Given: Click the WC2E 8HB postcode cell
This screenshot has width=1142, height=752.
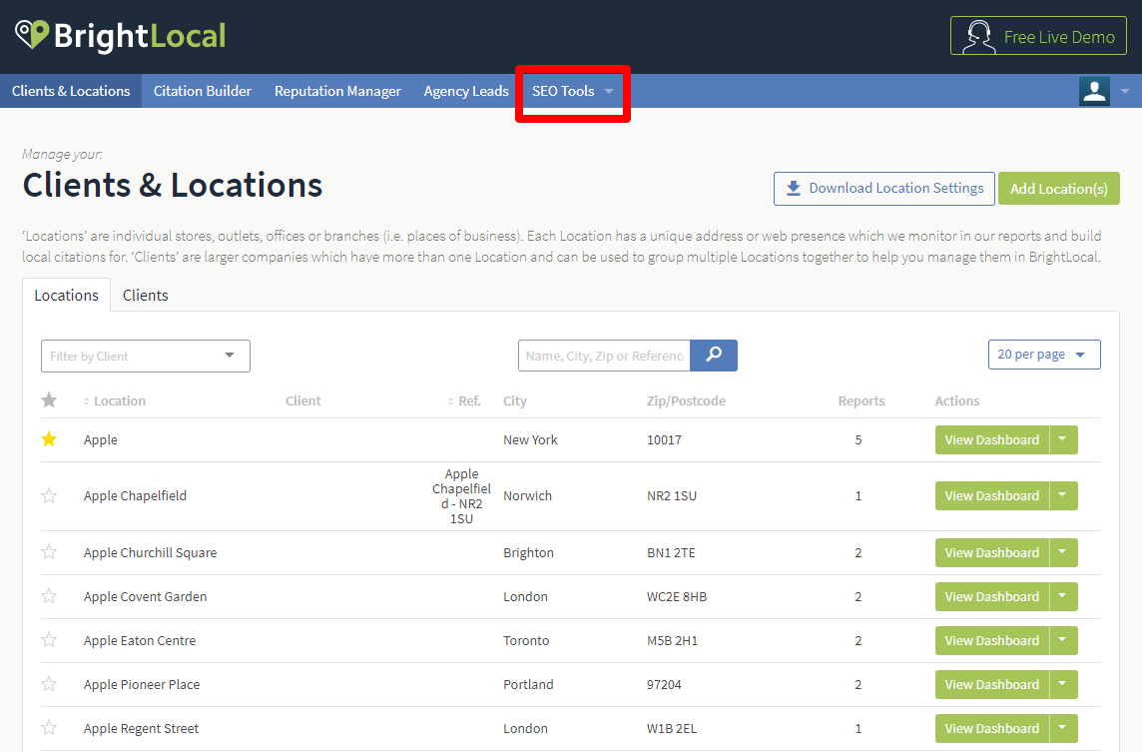Looking at the screenshot, I should [x=677, y=596].
